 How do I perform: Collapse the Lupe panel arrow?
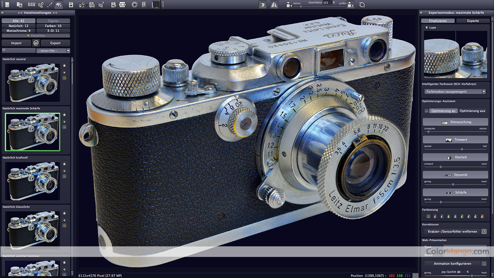pos(426,28)
